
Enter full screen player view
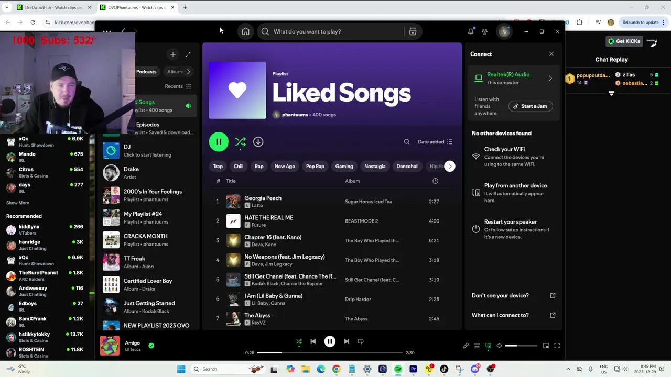[557, 346]
